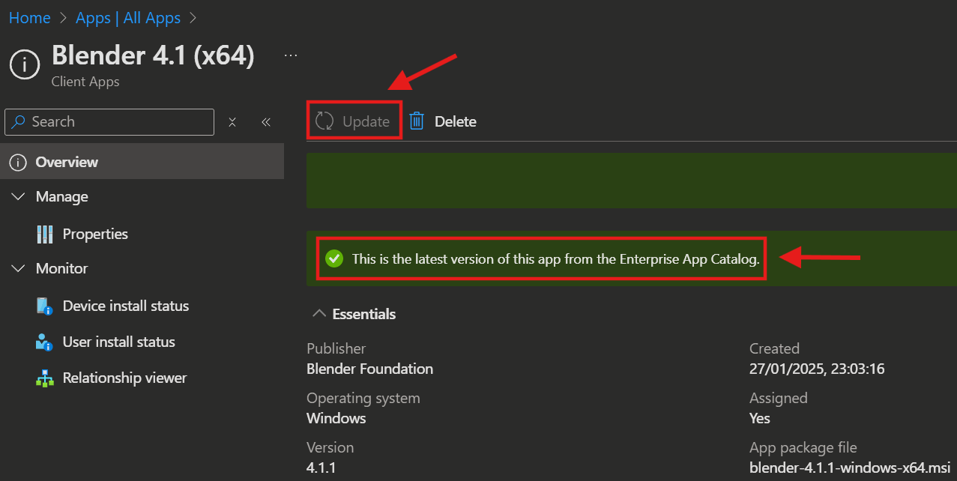The image size is (957, 481).
Task: Click the version value 4.1.1
Action: pos(322,468)
